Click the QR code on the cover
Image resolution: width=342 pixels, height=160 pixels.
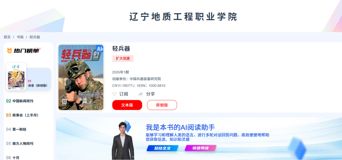point(64,102)
